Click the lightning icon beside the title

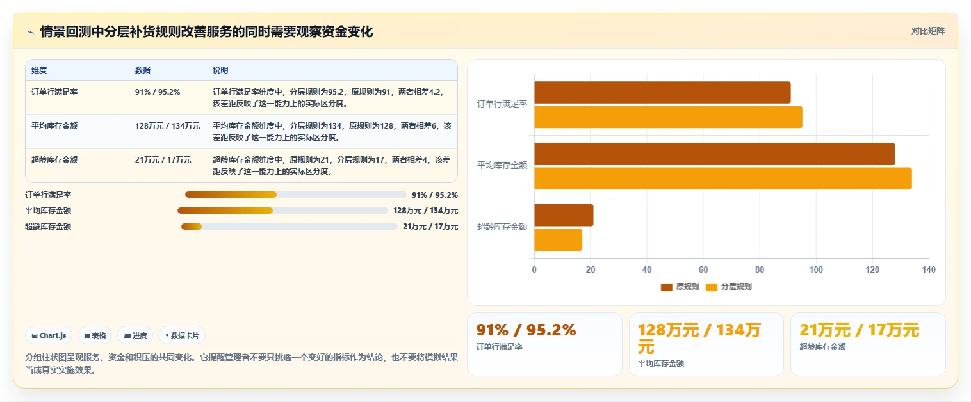coord(31,32)
